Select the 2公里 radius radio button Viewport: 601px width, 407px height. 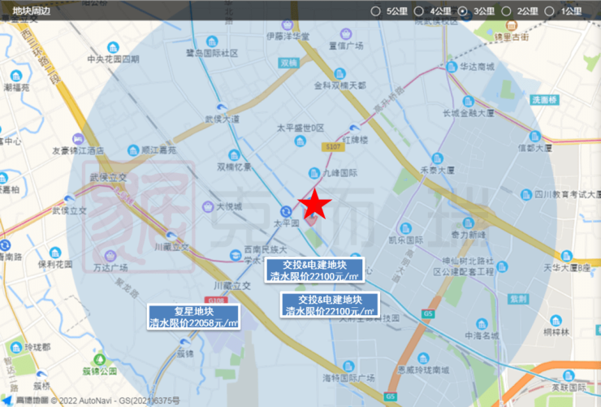(506, 11)
